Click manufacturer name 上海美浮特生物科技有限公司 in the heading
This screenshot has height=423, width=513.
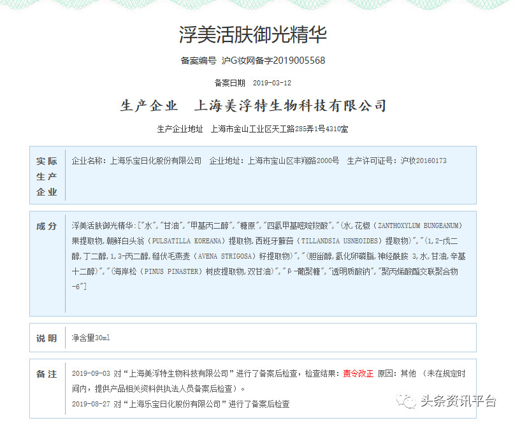pyautogui.click(x=290, y=106)
